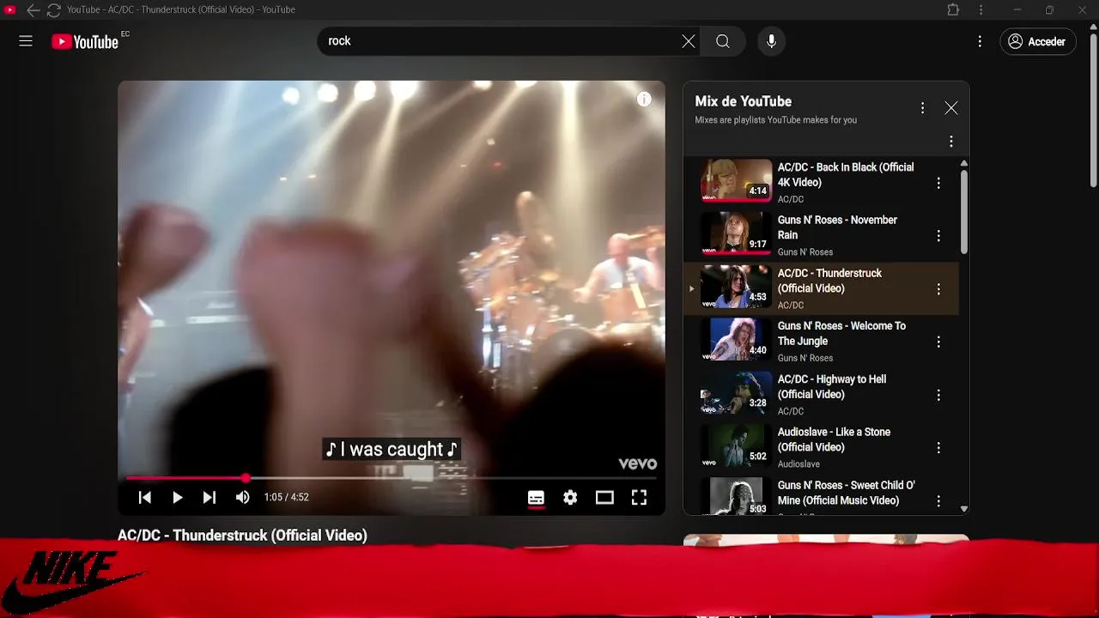Start voice search with the microphone

[x=771, y=41]
